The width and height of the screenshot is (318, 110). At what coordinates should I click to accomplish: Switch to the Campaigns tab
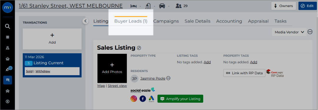pos(166,21)
